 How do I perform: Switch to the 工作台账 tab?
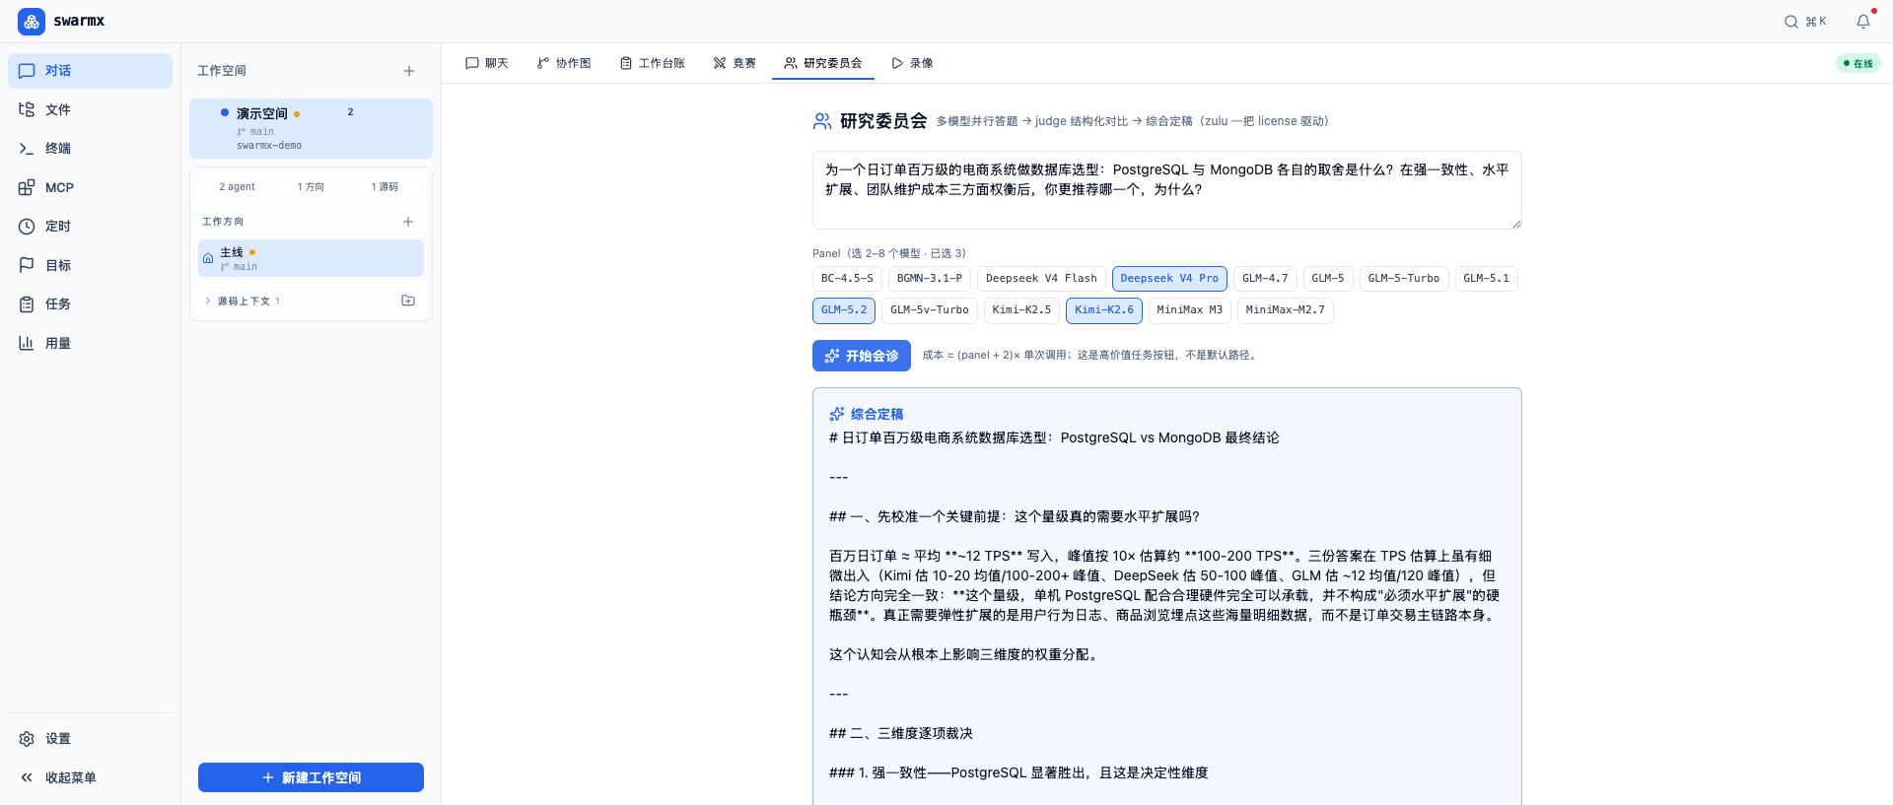coord(652,63)
